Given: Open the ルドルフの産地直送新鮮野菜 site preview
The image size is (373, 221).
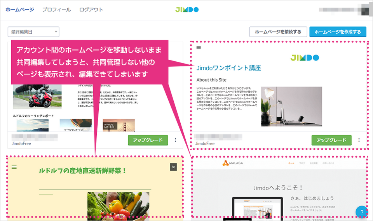Looking at the screenshot, I should pos(95,188).
